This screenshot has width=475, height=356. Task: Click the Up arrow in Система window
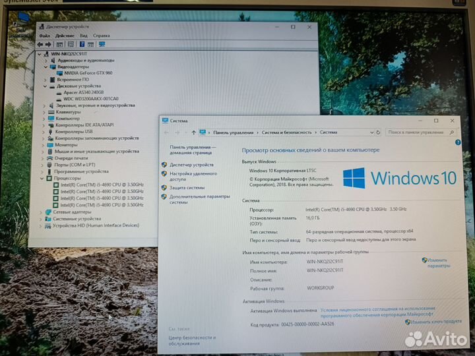pyautogui.click(x=193, y=133)
